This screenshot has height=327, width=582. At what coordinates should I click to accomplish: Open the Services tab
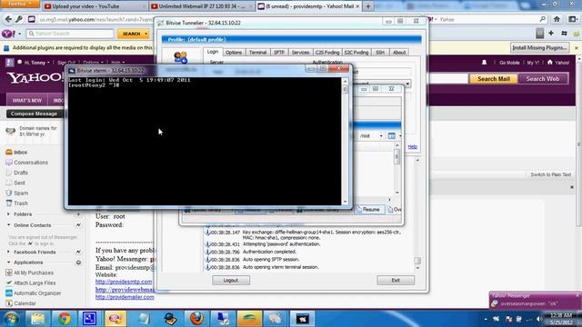click(x=300, y=53)
